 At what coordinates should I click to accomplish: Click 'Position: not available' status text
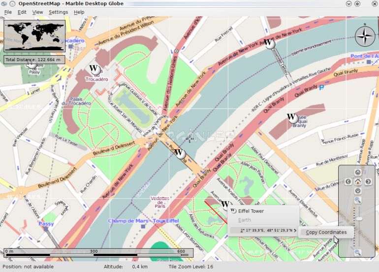(x=28, y=267)
